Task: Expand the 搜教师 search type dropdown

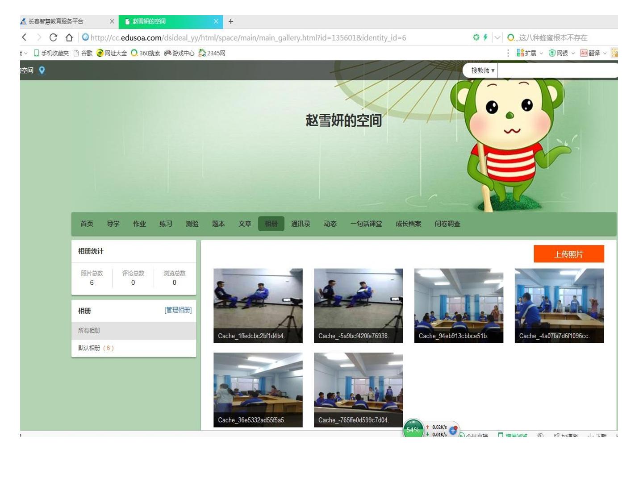Action: 483,71
